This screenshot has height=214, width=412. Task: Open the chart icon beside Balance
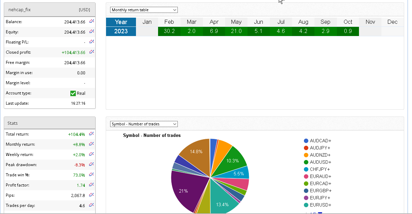point(91,21)
